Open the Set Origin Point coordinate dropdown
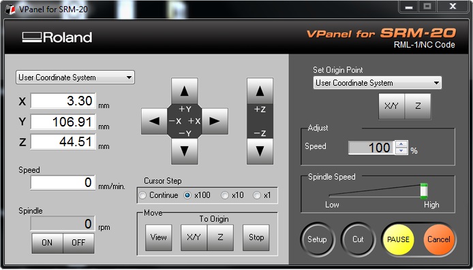 click(x=377, y=83)
